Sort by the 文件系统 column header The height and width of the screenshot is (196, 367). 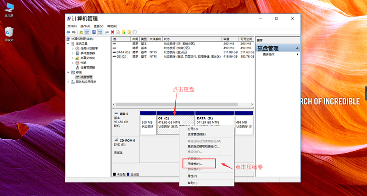(156, 39)
